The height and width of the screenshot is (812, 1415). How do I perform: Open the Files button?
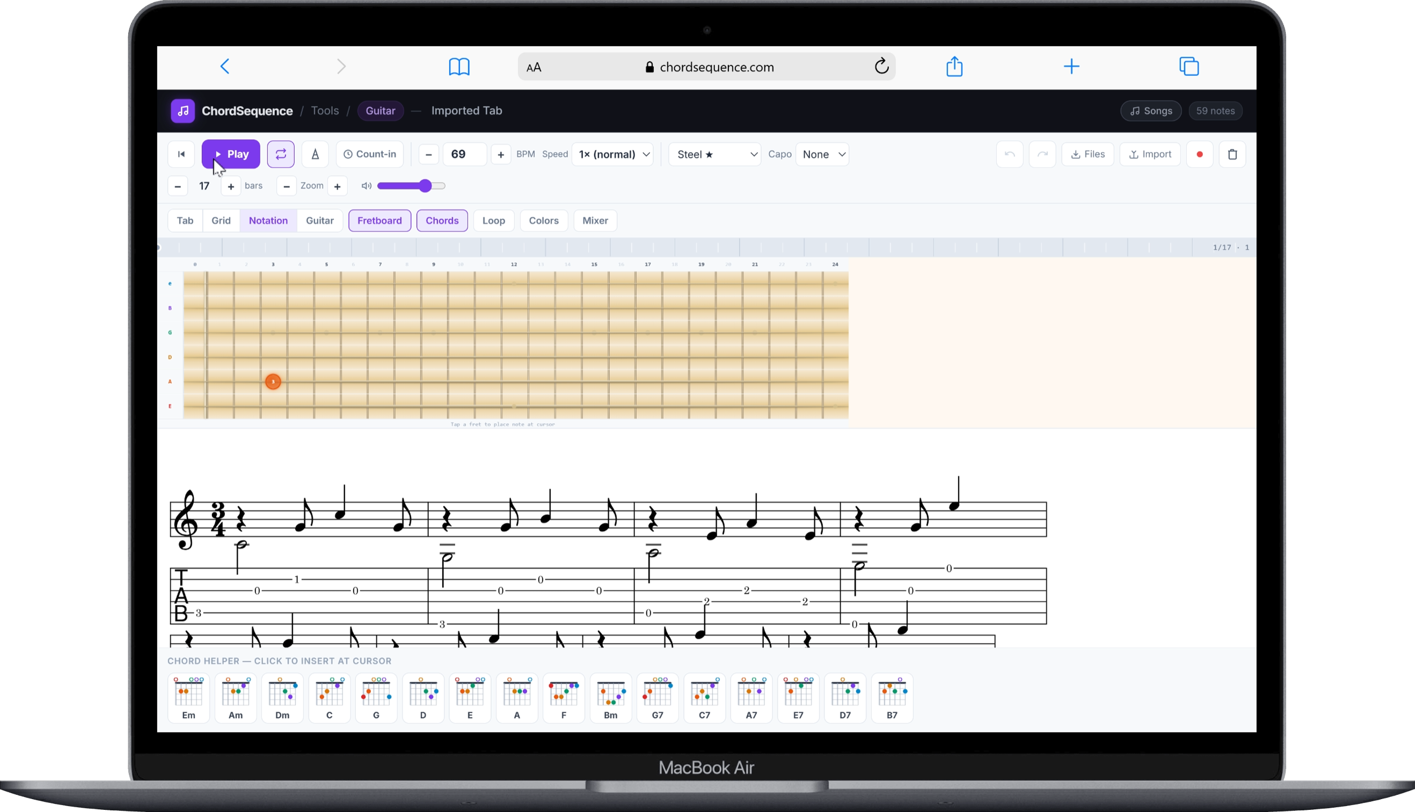tap(1088, 154)
